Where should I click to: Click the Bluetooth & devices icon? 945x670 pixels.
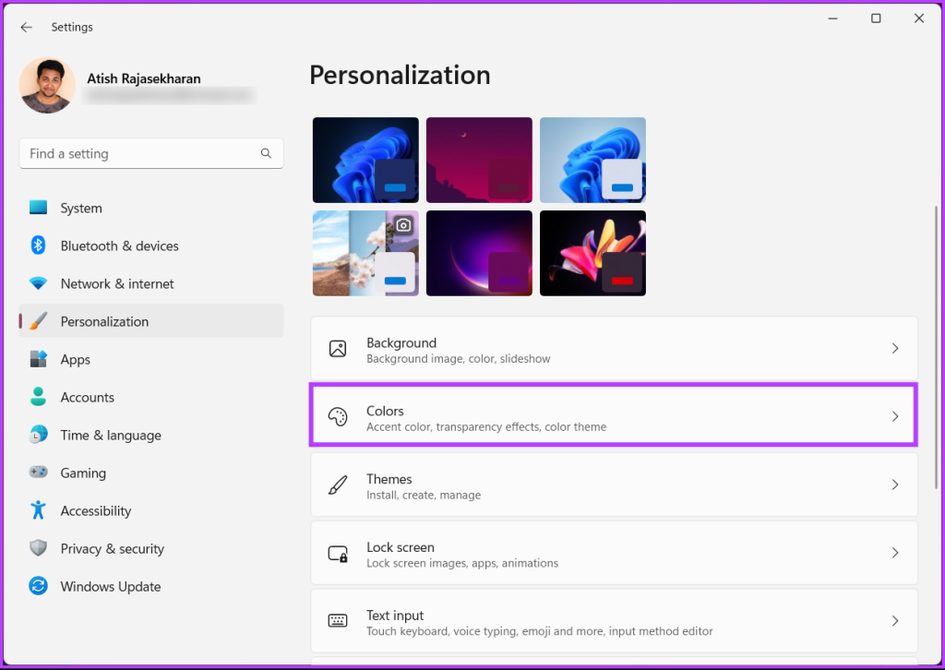coord(38,245)
